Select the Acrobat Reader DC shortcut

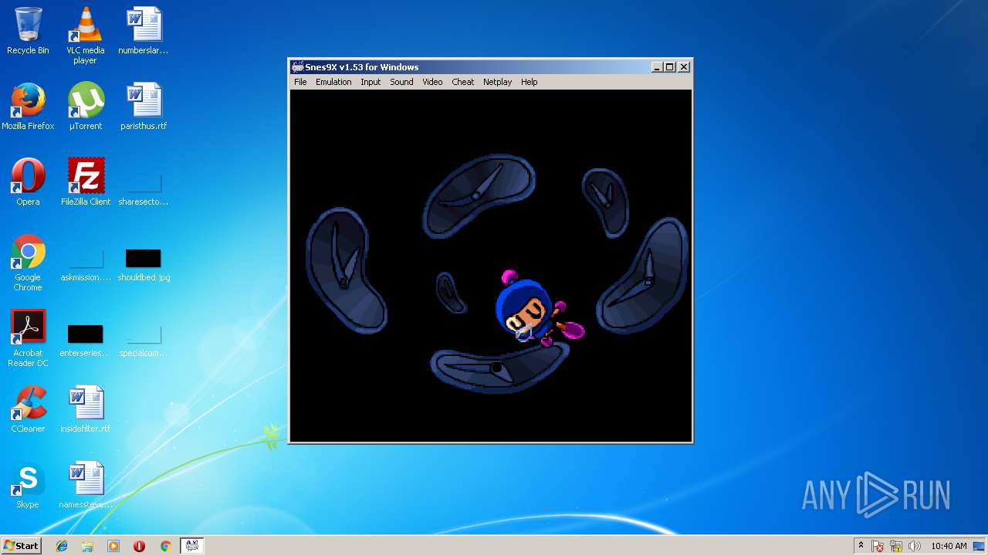coord(28,338)
